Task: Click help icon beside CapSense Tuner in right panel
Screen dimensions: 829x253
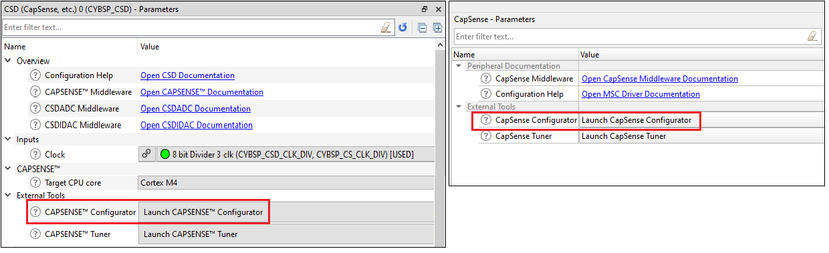Action: click(486, 136)
